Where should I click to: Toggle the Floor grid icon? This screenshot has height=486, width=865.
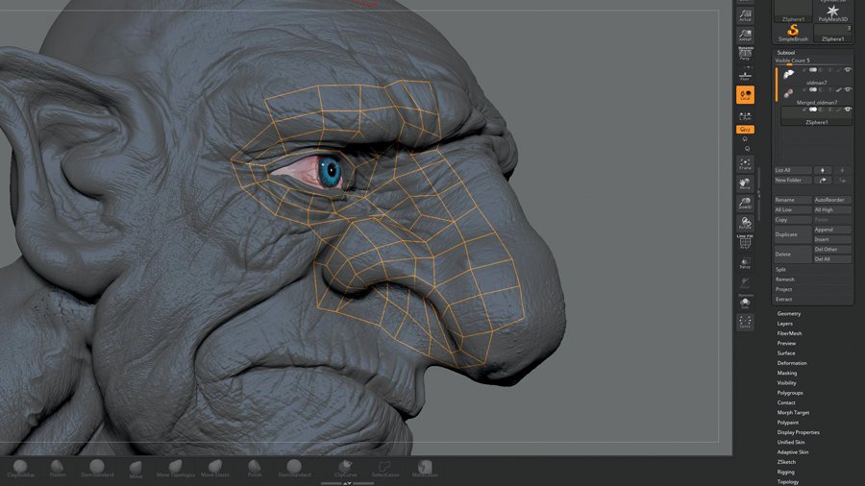745,76
